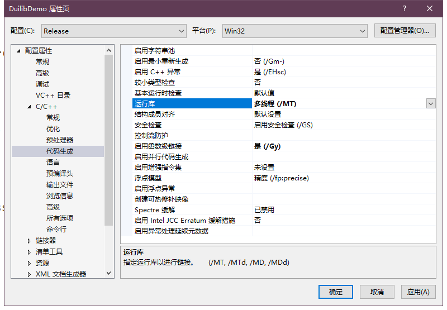The image size is (447, 310).
Task: Collapse the 配置属性 root node
Action: pos(18,51)
